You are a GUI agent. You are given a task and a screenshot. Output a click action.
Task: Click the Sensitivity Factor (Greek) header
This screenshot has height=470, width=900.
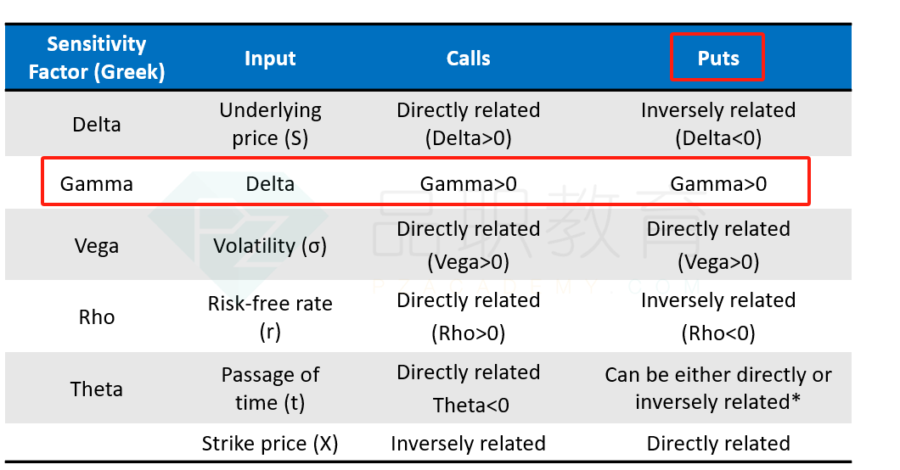97,58
